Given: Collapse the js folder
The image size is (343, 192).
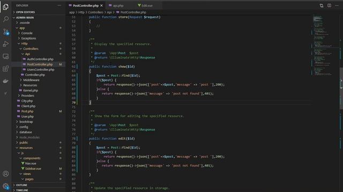Looking at the screenshot, I should click(x=23, y=153).
